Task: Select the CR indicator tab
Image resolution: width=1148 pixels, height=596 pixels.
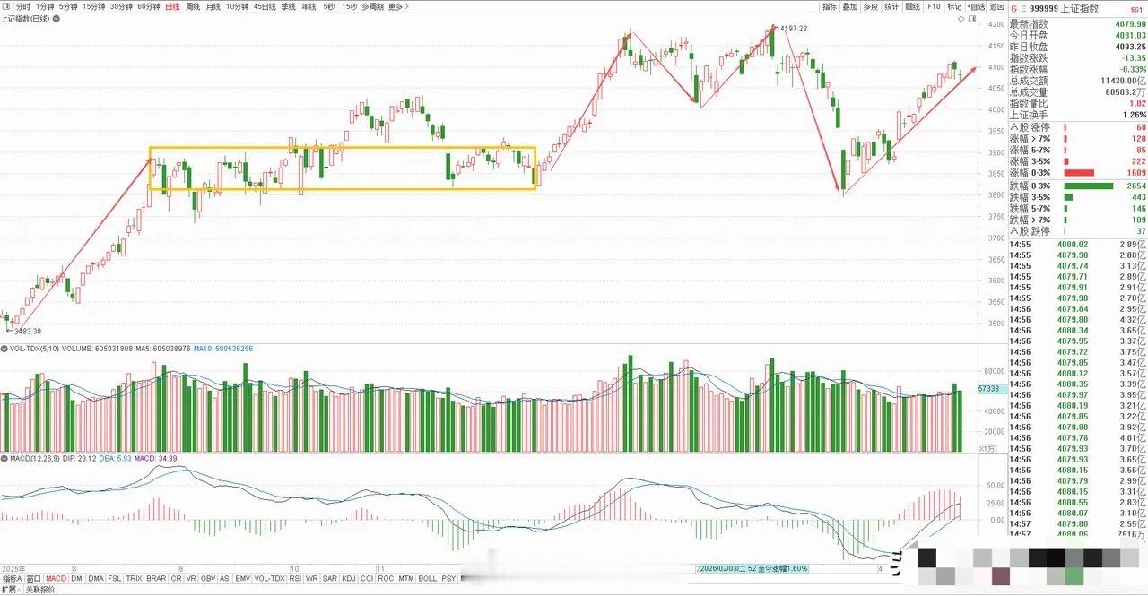Action: pyautogui.click(x=176, y=579)
